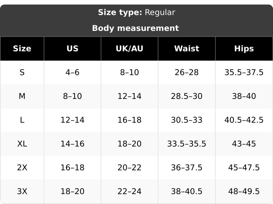Click the 2X size row label

pyautogui.click(x=22, y=168)
